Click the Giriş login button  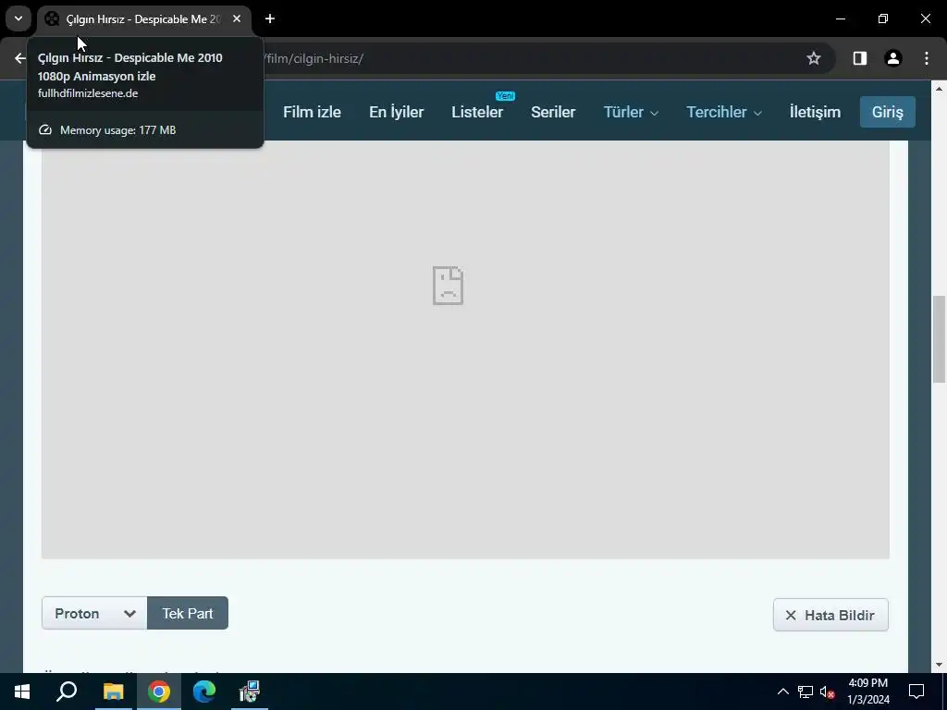click(887, 112)
